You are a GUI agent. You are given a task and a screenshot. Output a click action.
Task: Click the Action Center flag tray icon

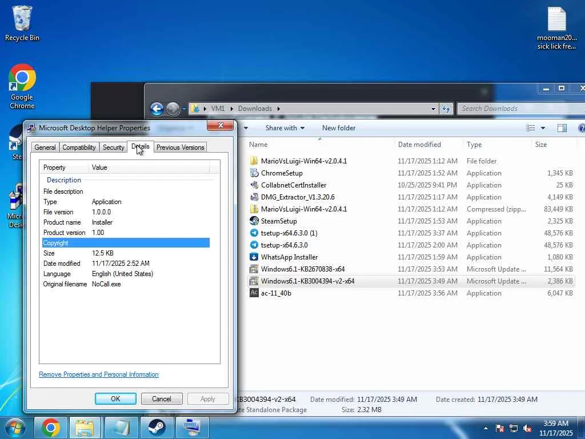point(499,428)
